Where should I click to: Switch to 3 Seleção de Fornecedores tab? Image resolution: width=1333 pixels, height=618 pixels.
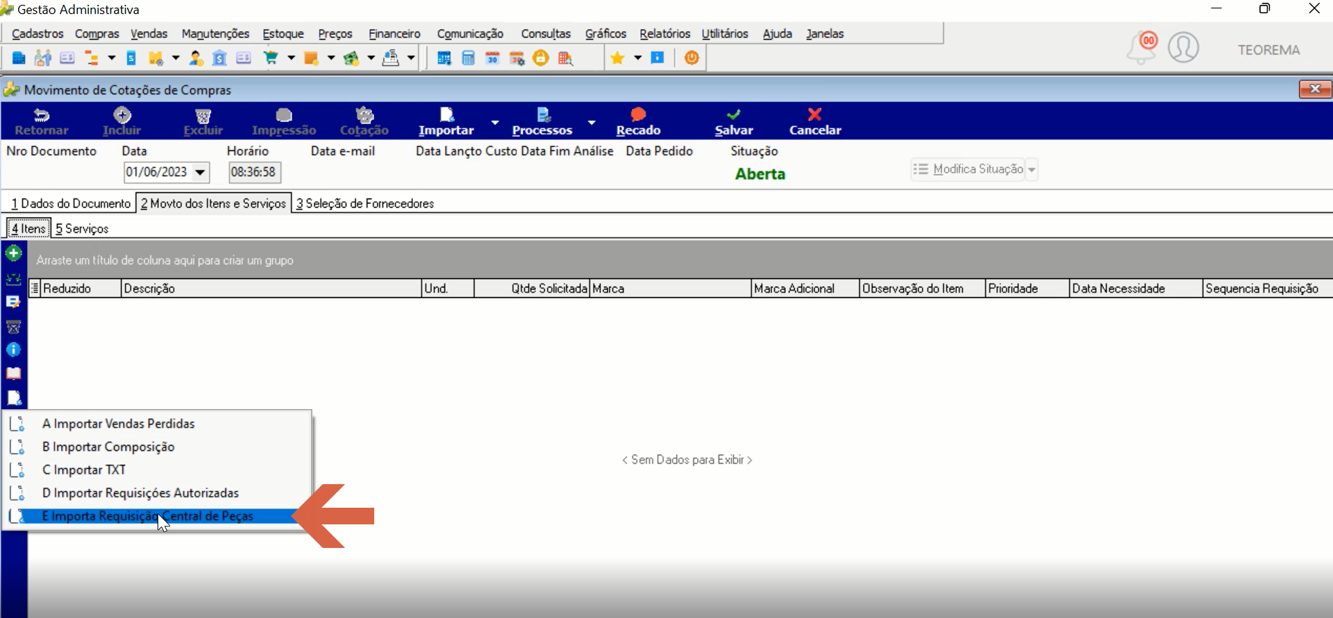click(364, 203)
